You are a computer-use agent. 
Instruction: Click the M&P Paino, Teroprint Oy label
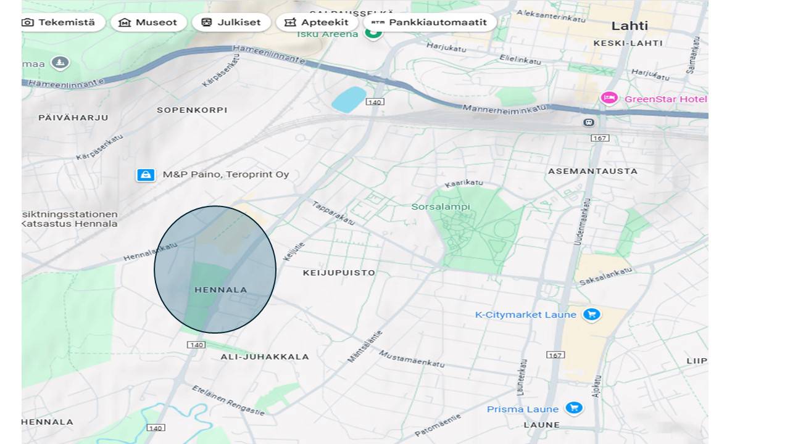coord(226,175)
